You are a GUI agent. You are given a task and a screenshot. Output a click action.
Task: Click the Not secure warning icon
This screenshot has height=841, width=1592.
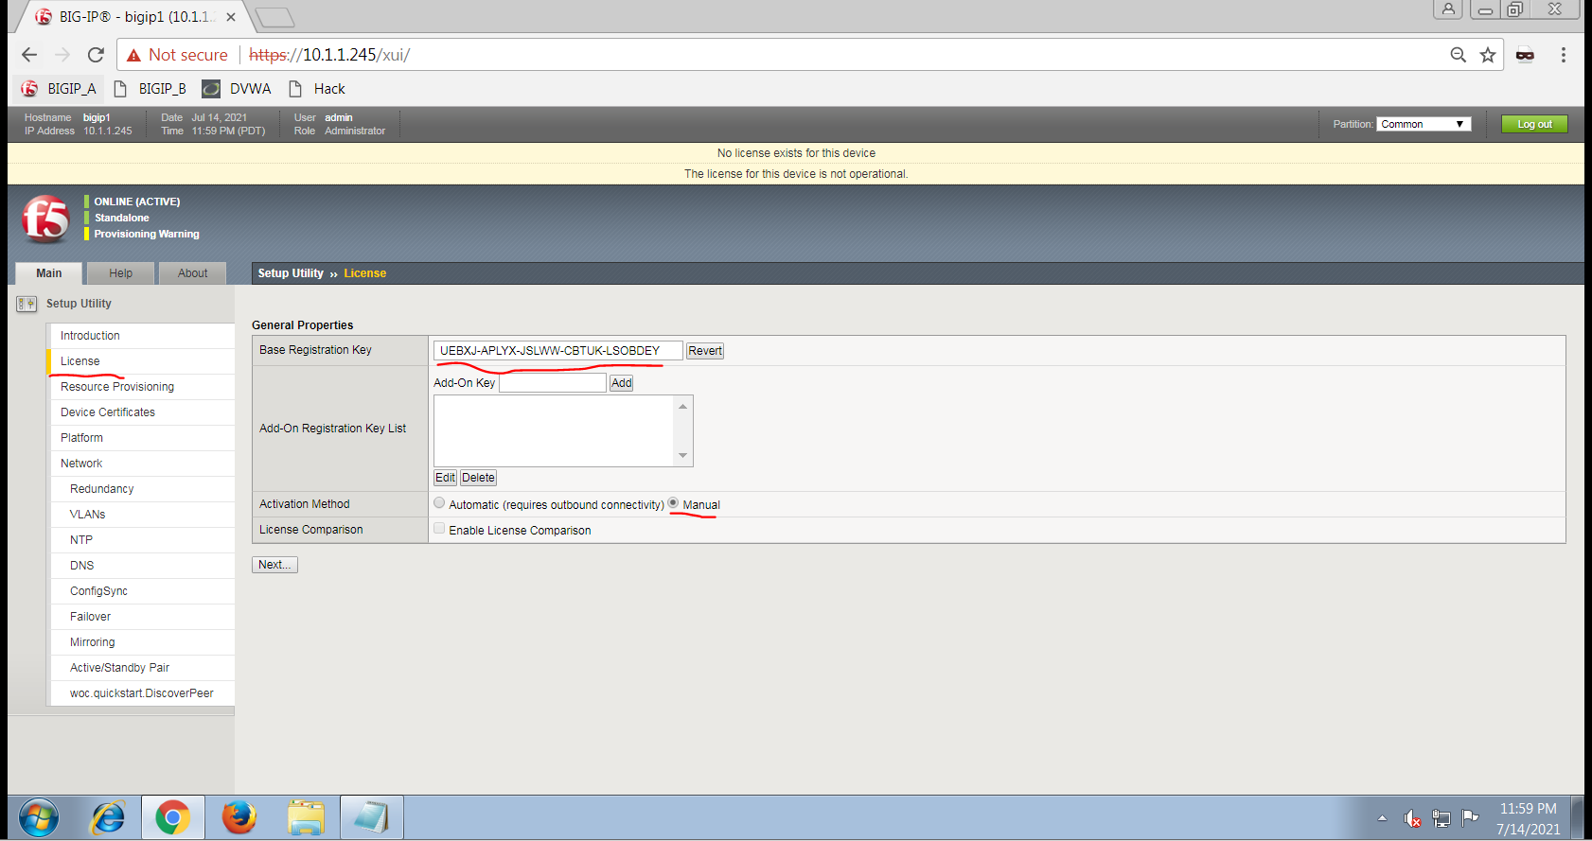(x=133, y=55)
